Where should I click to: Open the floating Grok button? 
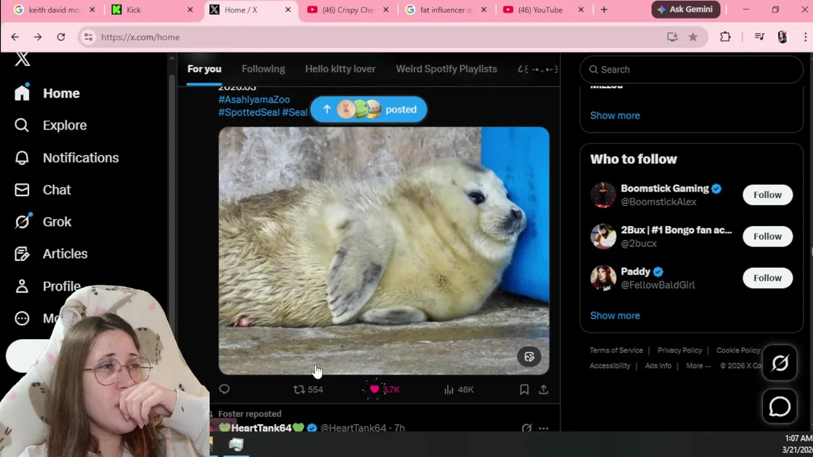coord(780,363)
